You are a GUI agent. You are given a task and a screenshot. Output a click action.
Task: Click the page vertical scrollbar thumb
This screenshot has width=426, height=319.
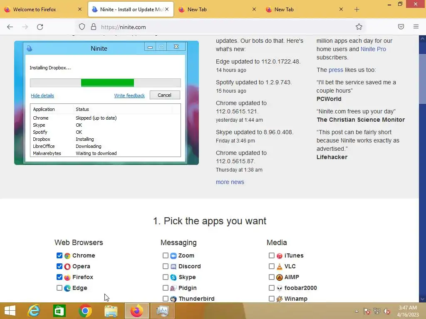tap(422, 79)
